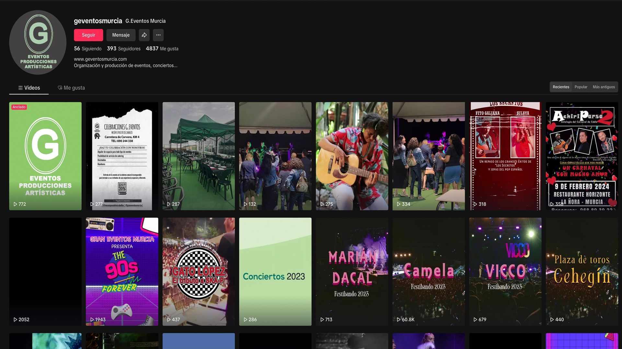Open the three-dots more options menu

[x=158, y=35]
